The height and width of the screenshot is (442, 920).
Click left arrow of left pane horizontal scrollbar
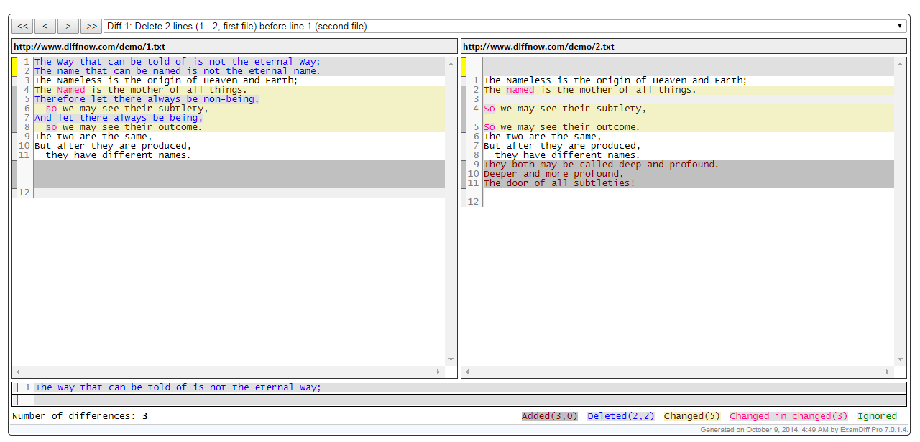(x=17, y=372)
